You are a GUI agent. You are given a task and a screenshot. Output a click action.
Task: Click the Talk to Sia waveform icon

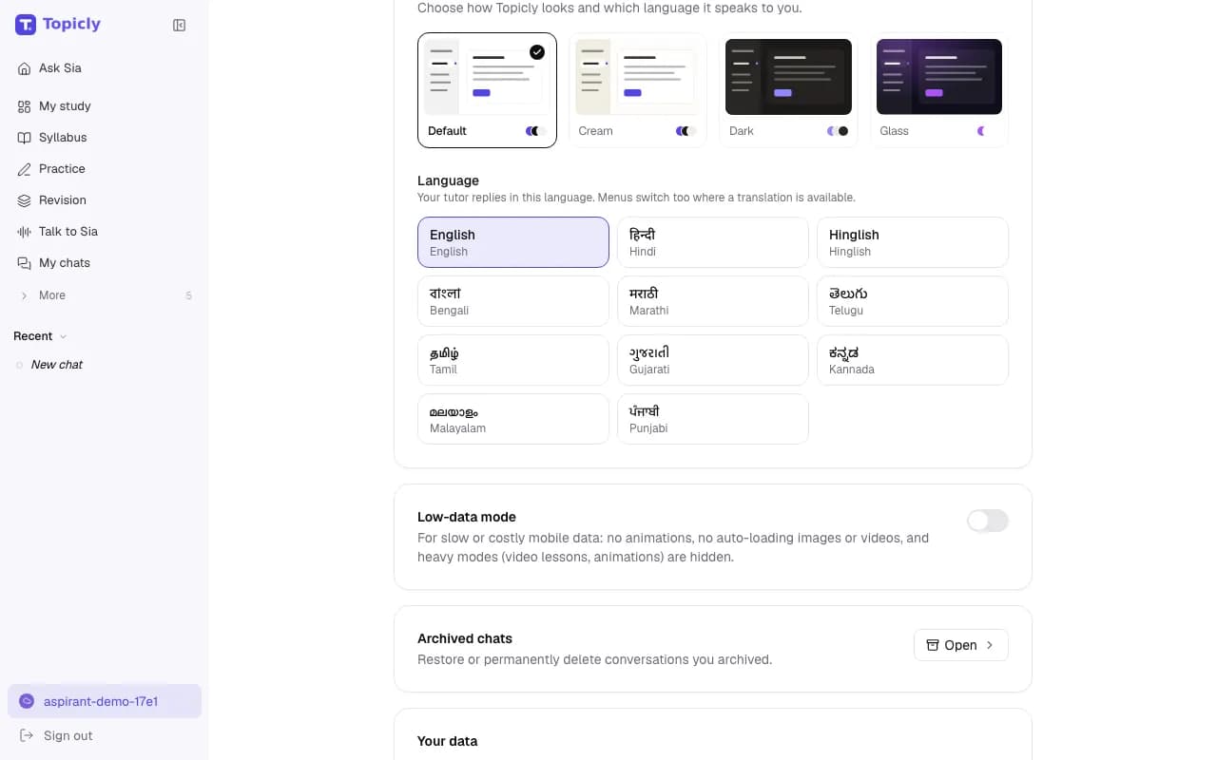pyautogui.click(x=25, y=232)
